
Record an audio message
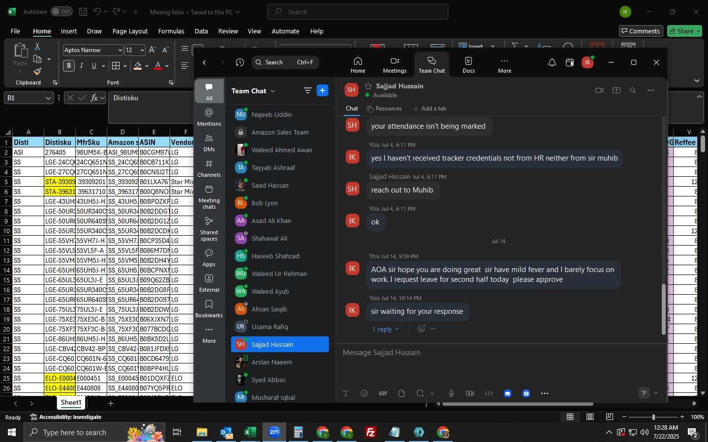pos(451,393)
